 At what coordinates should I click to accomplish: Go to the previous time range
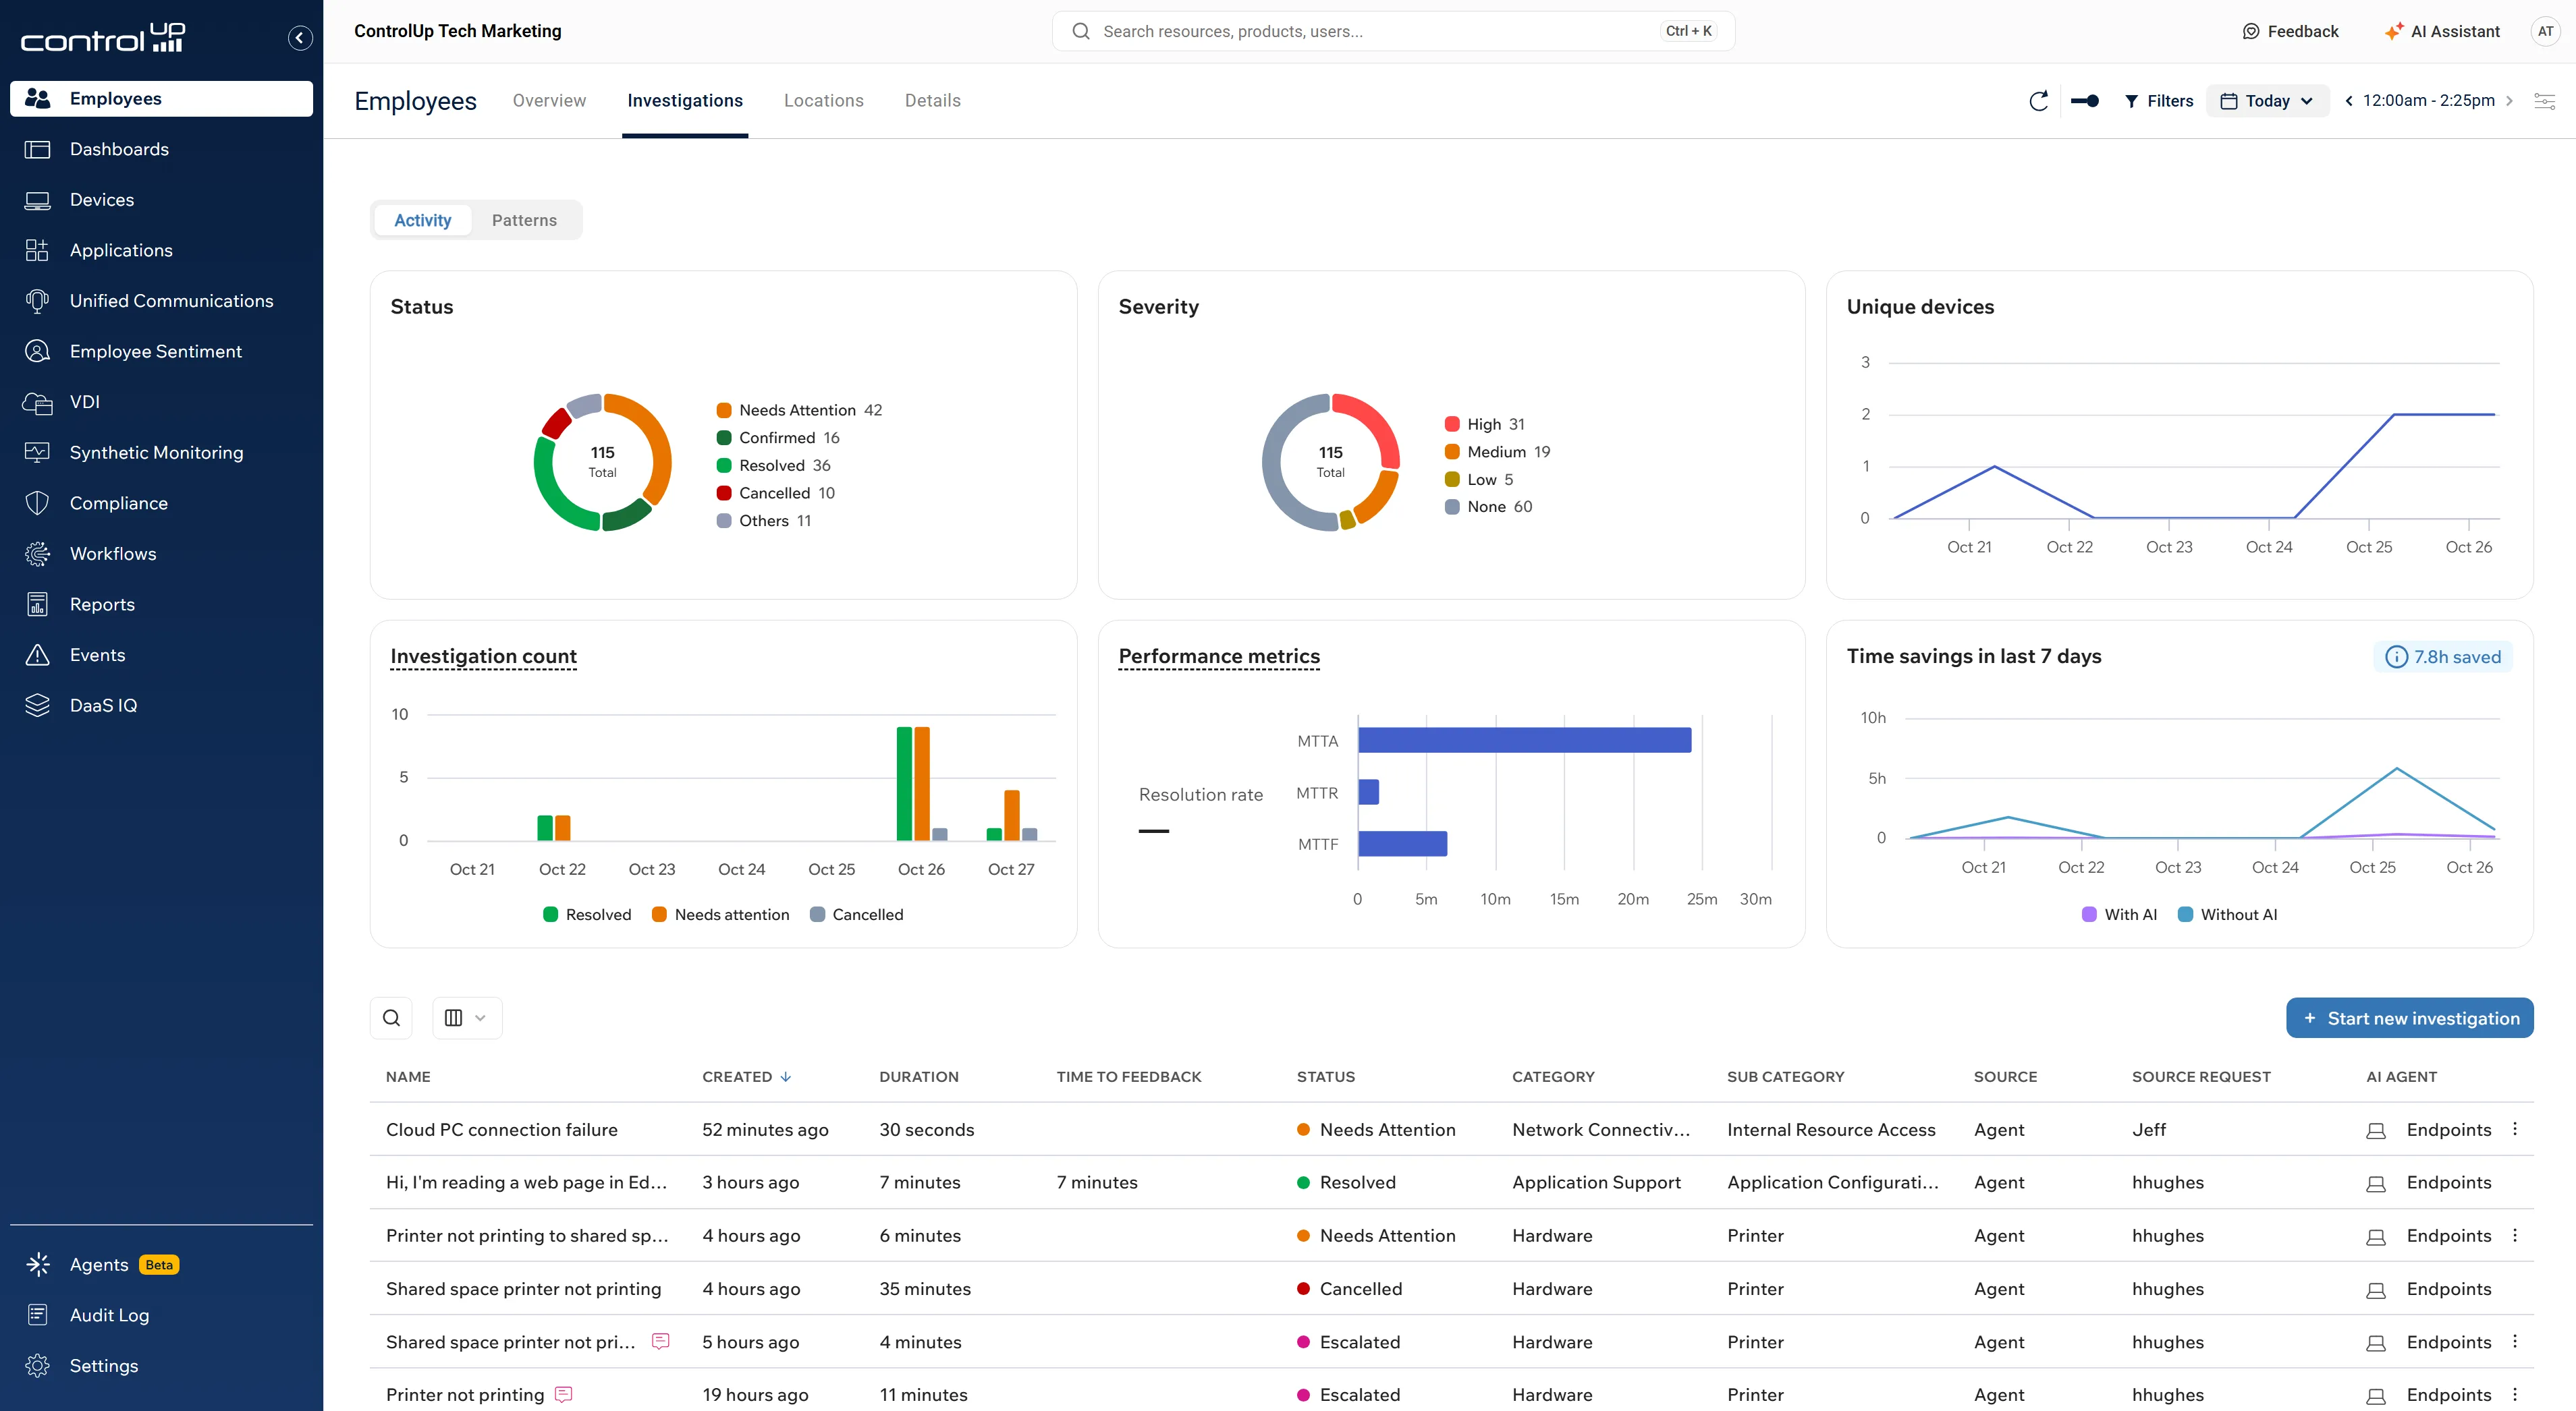pos(2349,101)
